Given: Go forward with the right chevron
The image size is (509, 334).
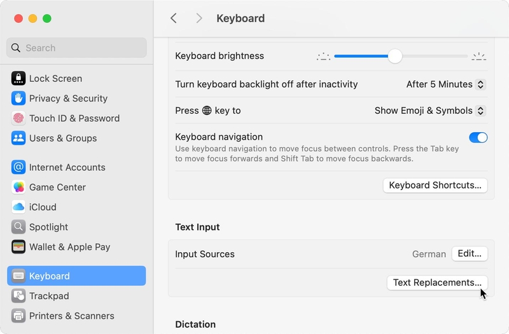Looking at the screenshot, I should [x=199, y=18].
